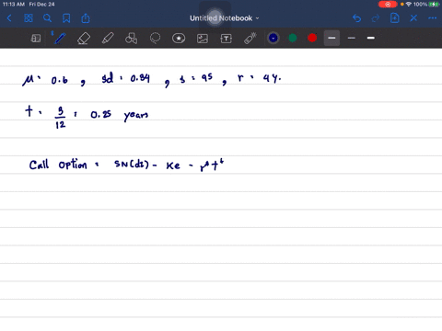The height and width of the screenshot is (331, 442).
Task: Toggle the zoom window tool
Action: coord(36,39)
